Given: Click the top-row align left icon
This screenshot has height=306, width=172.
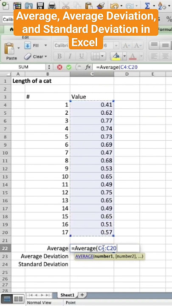Looking at the screenshot, I should [155, 45].
